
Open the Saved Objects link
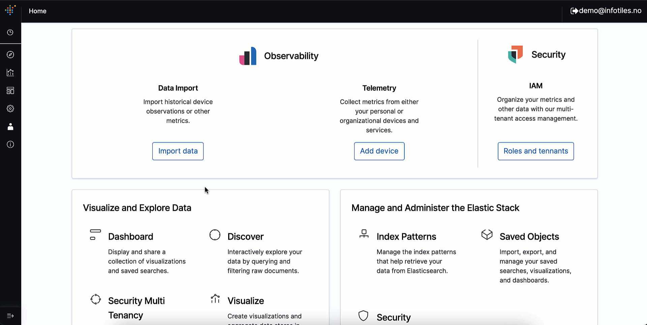tap(529, 237)
